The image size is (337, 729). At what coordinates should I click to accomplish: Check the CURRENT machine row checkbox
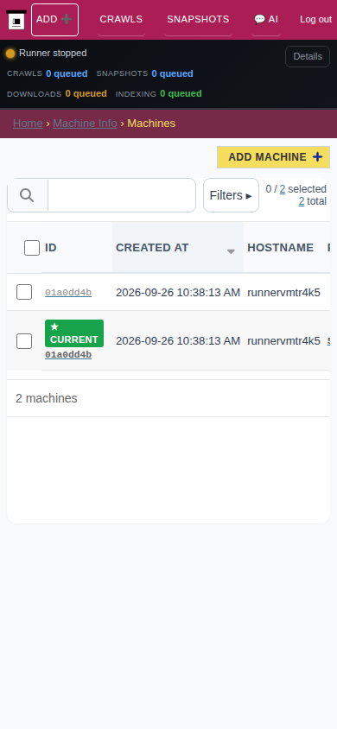pos(24,341)
